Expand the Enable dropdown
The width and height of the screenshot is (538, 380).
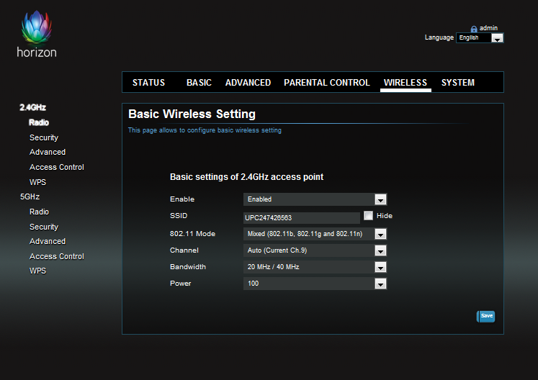click(315, 199)
